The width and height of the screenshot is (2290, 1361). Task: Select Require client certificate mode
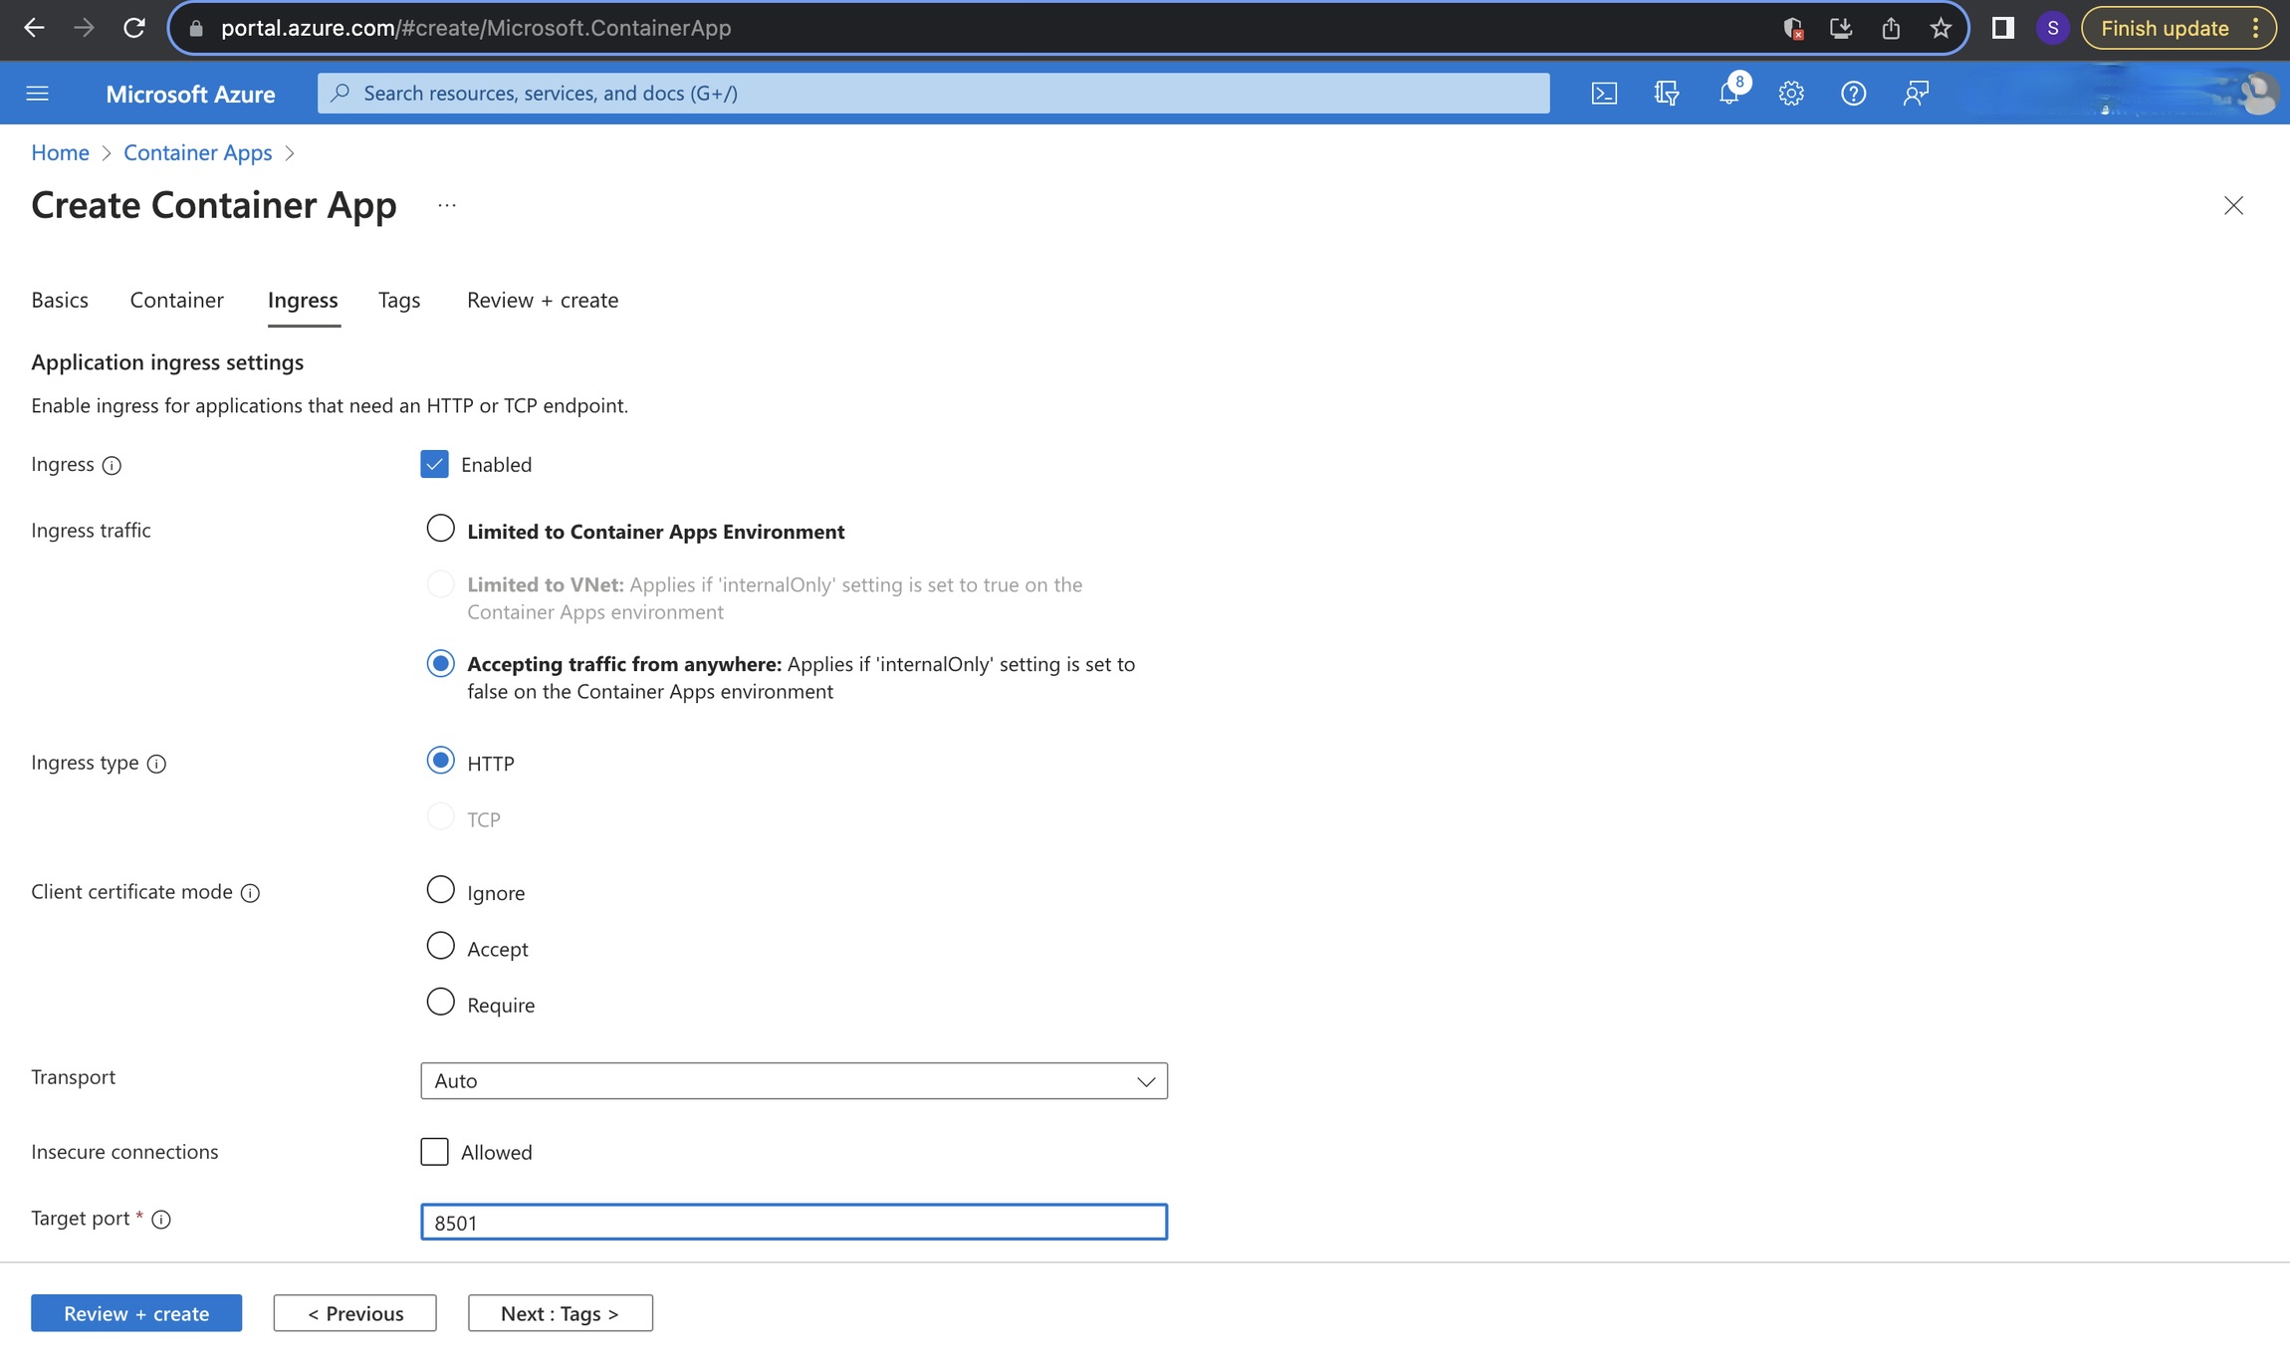(440, 1002)
